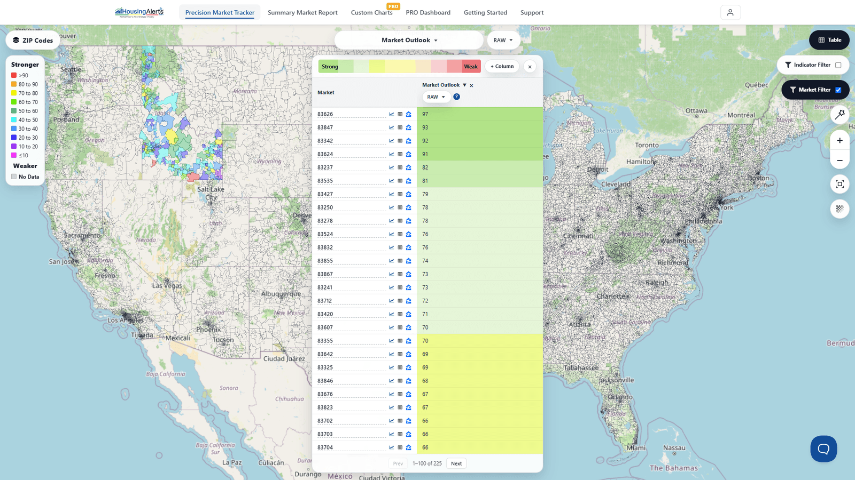Click the + Column button
This screenshot has width=855, height=480.
[502, 67]
